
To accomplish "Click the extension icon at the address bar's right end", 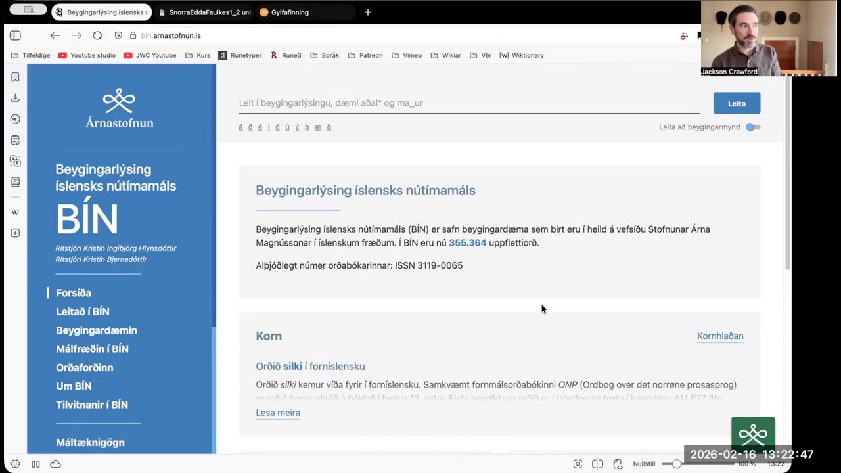I will [684, 36].
